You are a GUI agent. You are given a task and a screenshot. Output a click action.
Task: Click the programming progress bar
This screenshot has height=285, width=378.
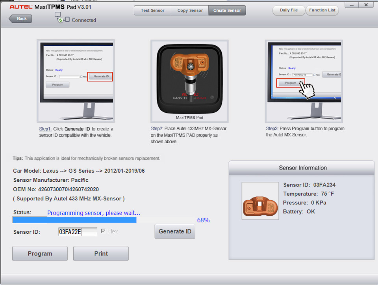pos(104,220)
